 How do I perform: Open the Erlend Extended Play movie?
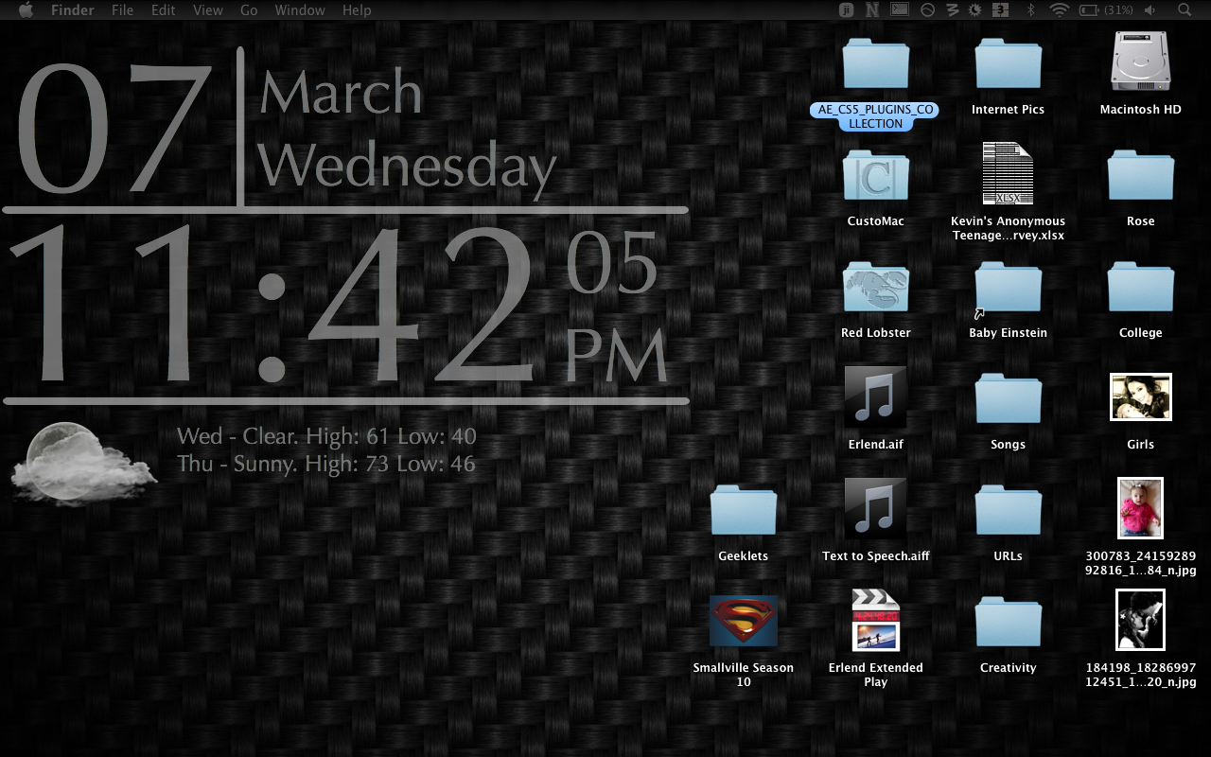(x=875, y=621)
